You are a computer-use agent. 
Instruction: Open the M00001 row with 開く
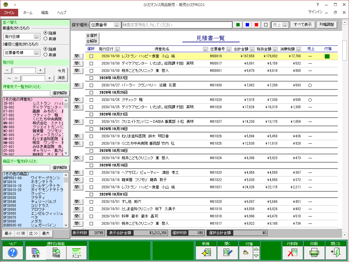tap(78, 71)
